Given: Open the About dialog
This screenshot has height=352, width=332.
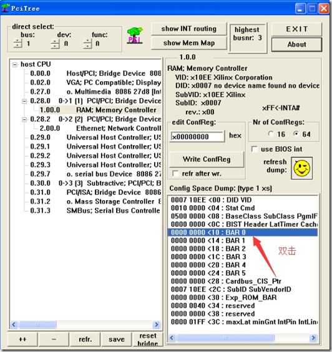Looking at the screenshot, I should tap(297, 44).
